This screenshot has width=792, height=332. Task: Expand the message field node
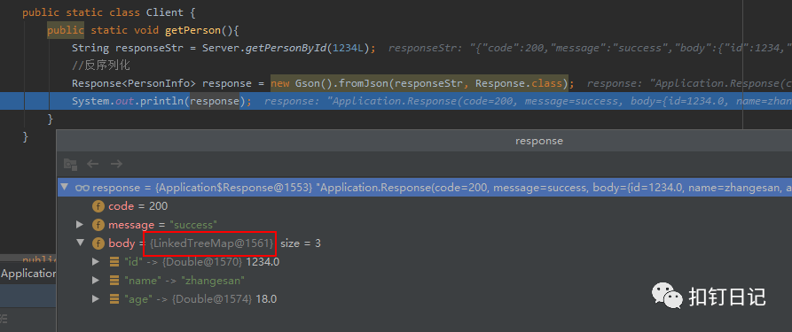click(x=80, y=225)
